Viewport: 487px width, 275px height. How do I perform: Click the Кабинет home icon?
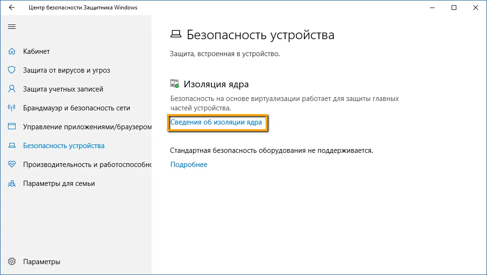[12, 51]
